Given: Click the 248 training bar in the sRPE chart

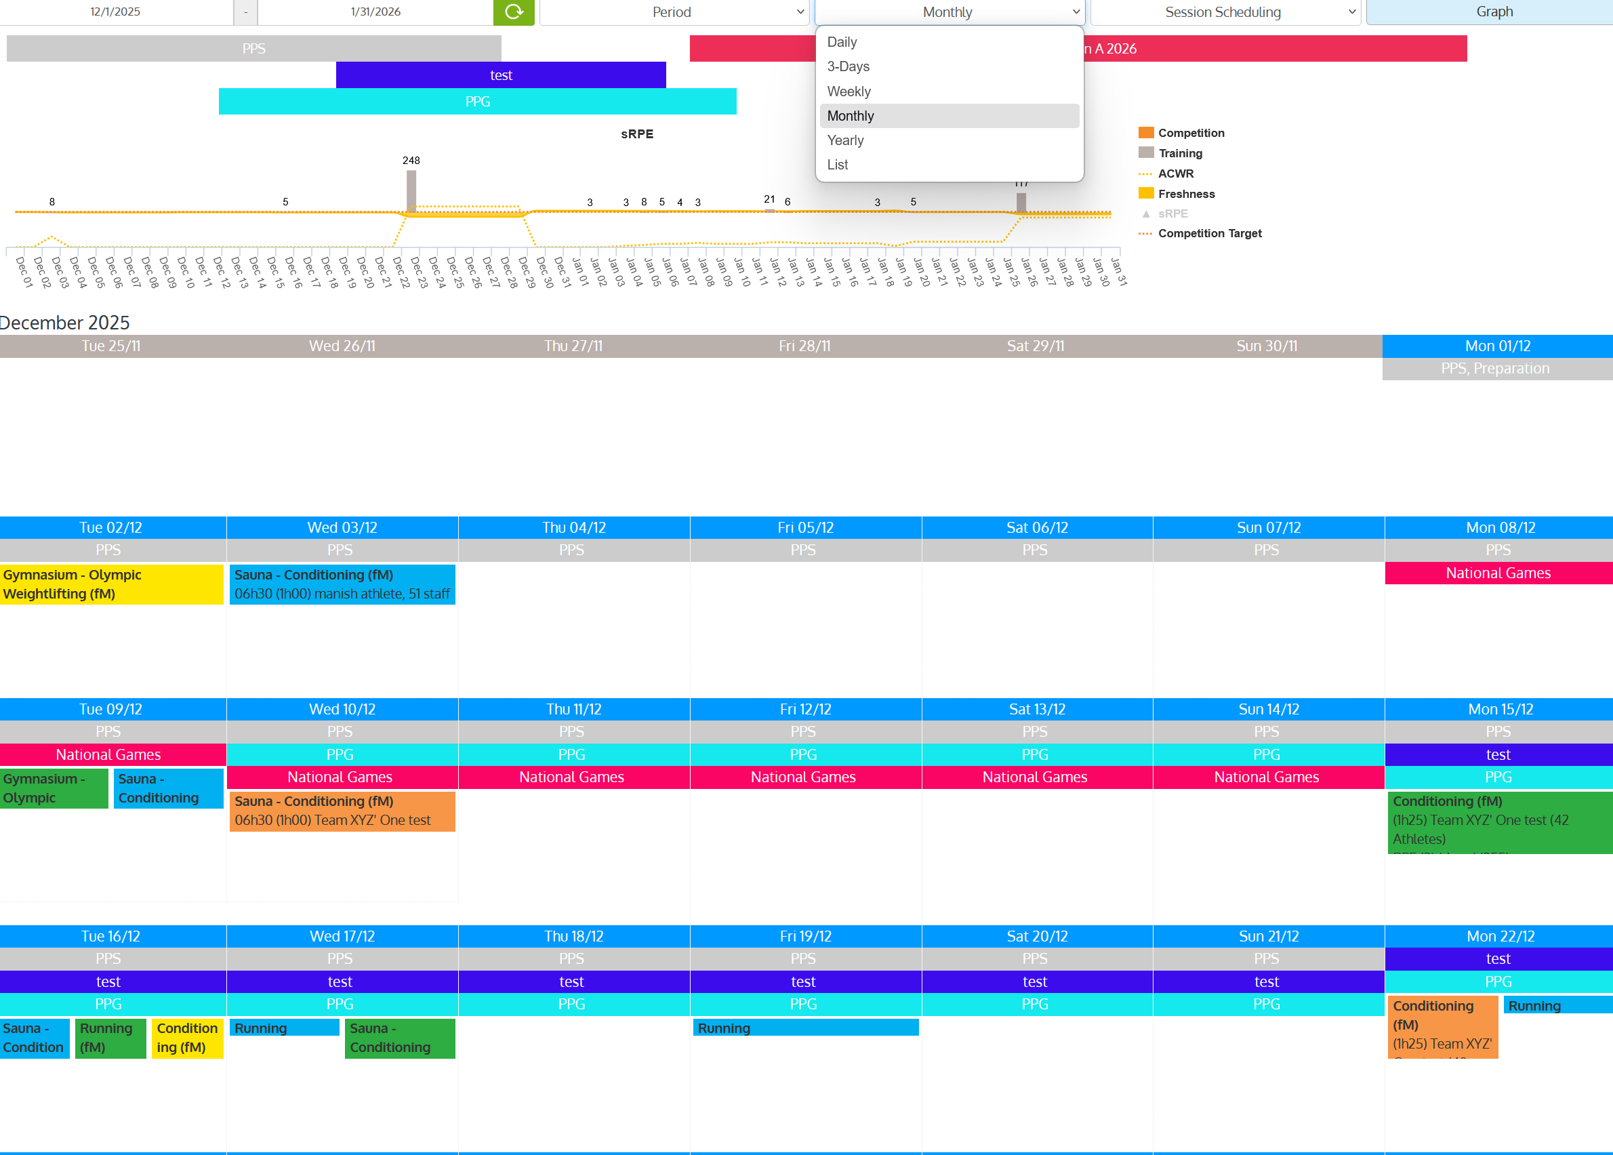Looking at the screenshot, I should [411, 190].
